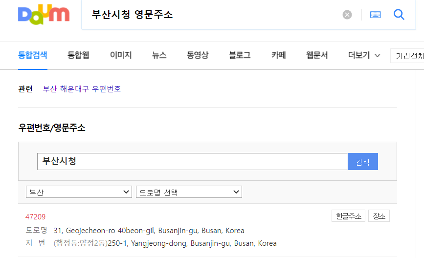The image size is (424, 258).
Task: Switch to the 통합웹 tab
Action: tap(78, 55)
